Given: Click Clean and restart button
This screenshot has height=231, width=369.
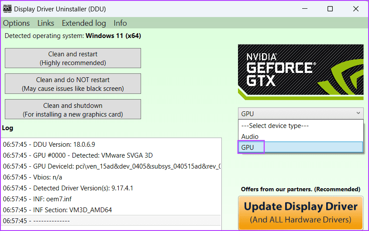Looking at the screenshot, I should [x=73, y=58].
